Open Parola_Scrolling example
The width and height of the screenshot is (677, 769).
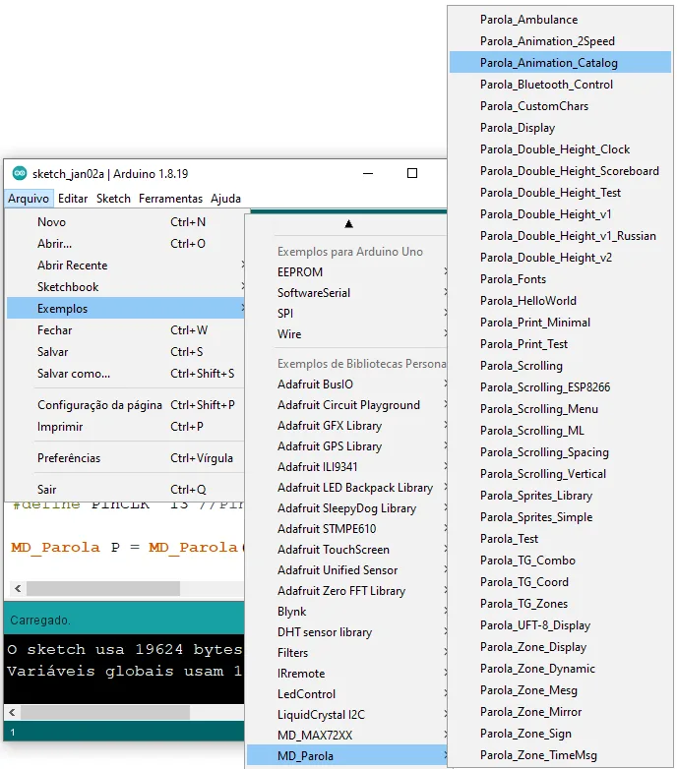pyautogui.click(x=560, y=366)
